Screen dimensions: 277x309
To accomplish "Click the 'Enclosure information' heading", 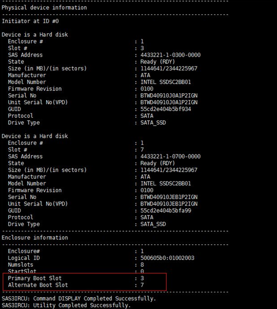I will 35,237.
